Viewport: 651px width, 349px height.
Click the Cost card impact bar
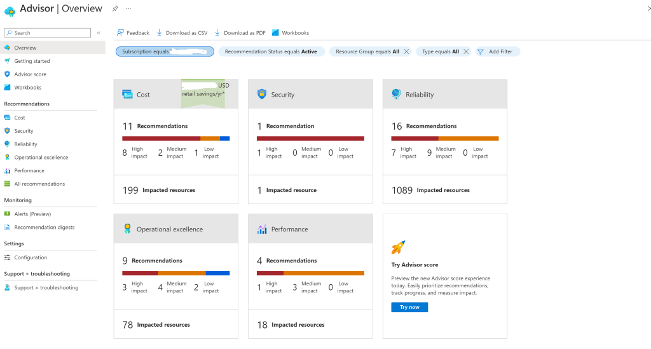click(176, 139)
